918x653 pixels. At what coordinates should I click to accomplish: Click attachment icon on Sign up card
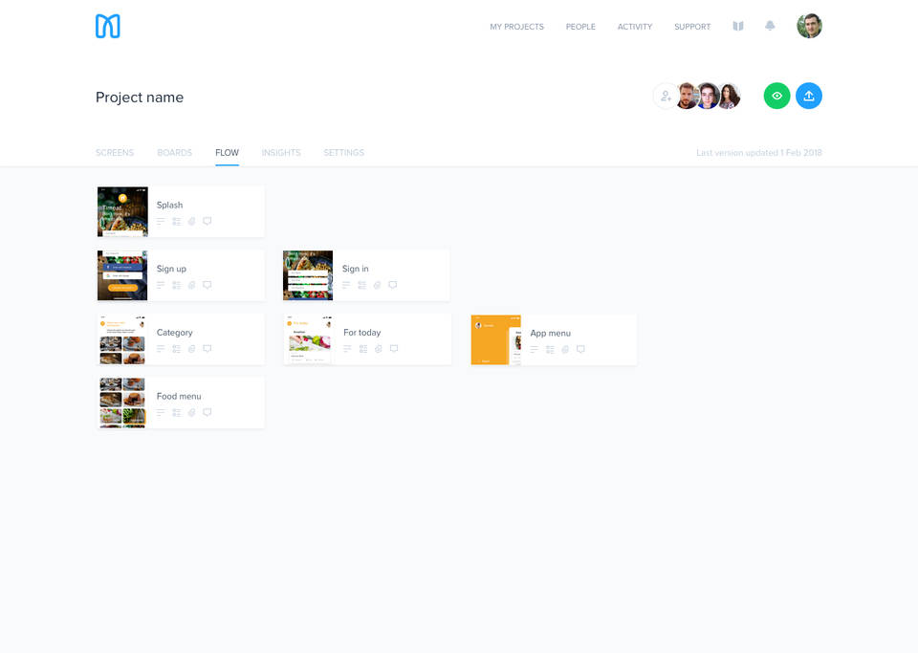coord(191,285)
